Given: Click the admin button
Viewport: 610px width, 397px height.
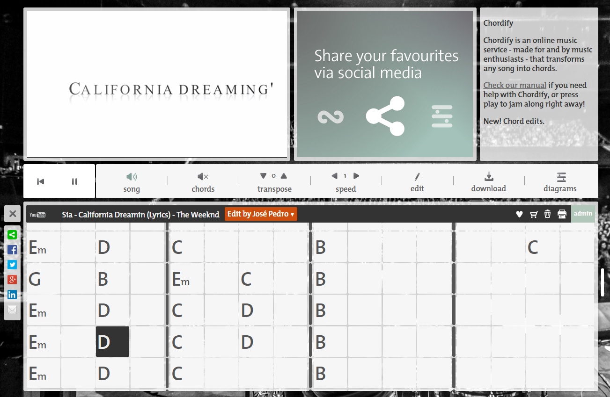Looking at the screenshot, I should coord(583,214).
